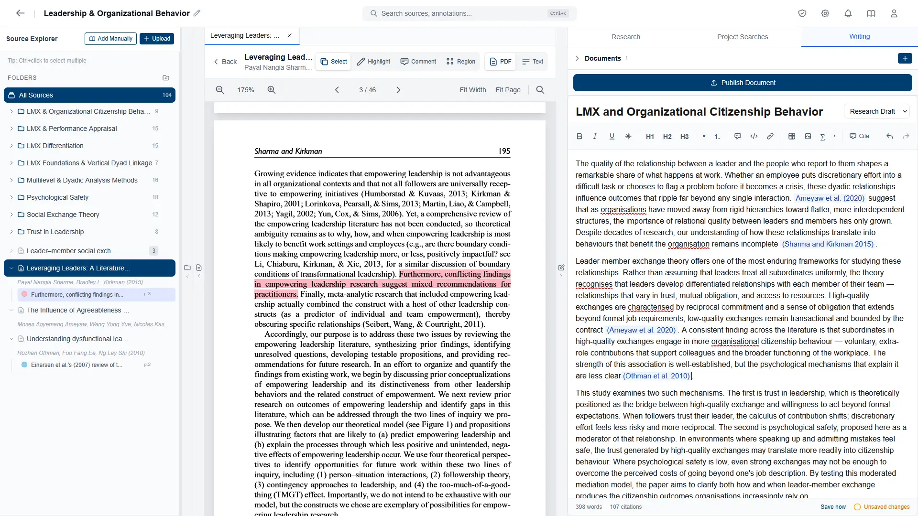Open the book library icon
The height and width of the screenshot is (516, 918).
[x=871, y=13]
